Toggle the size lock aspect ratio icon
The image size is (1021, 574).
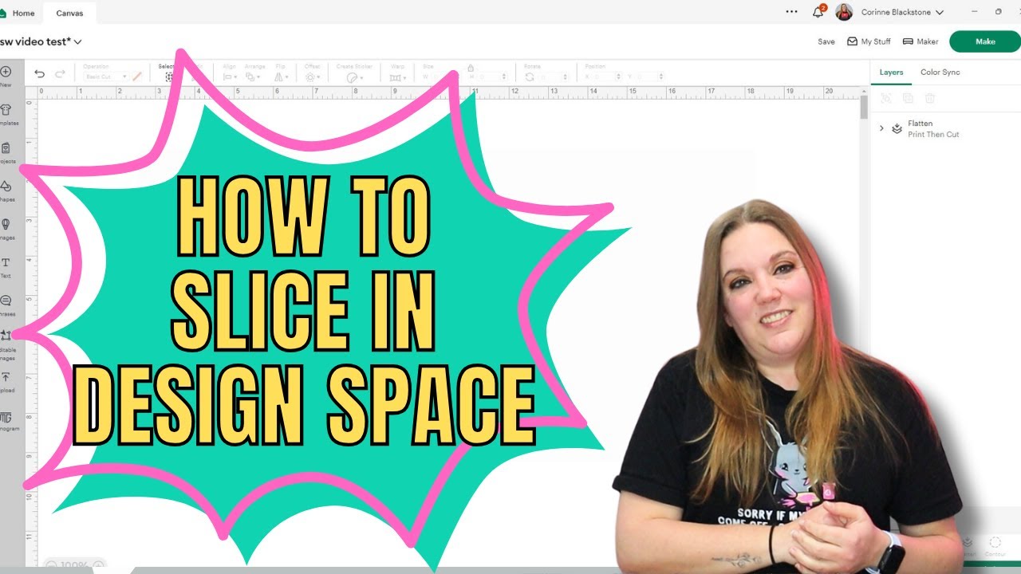[471, 69]
